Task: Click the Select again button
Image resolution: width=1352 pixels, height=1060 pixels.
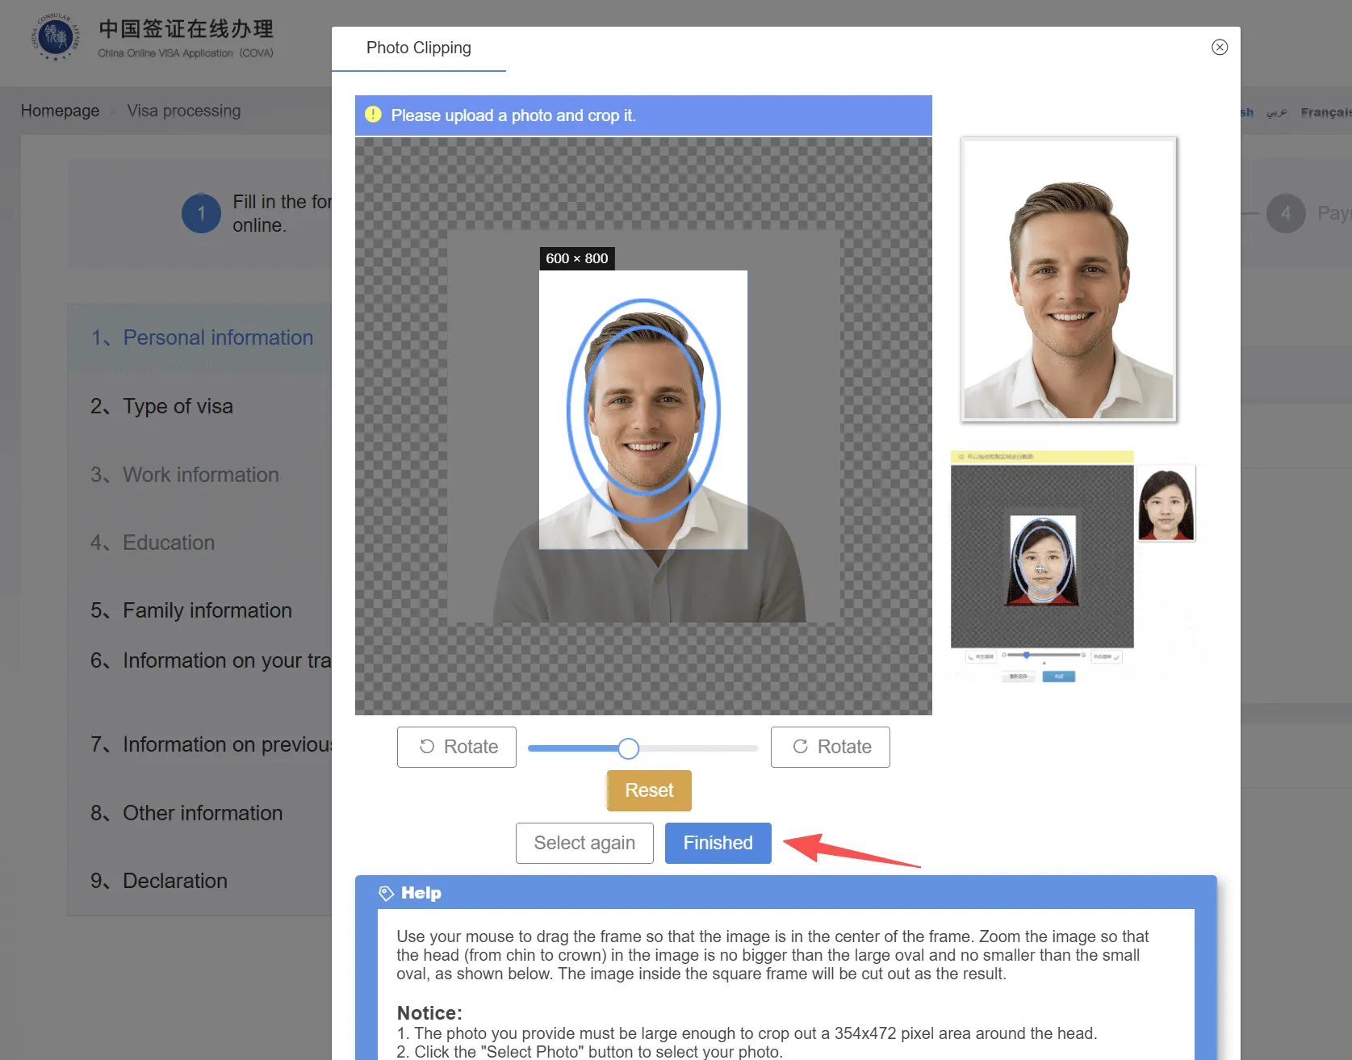Action: [x=584, y=842]
